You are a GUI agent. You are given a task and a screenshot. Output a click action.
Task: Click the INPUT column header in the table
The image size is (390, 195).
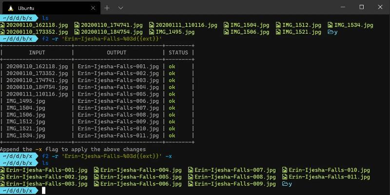tap(37, 52)
